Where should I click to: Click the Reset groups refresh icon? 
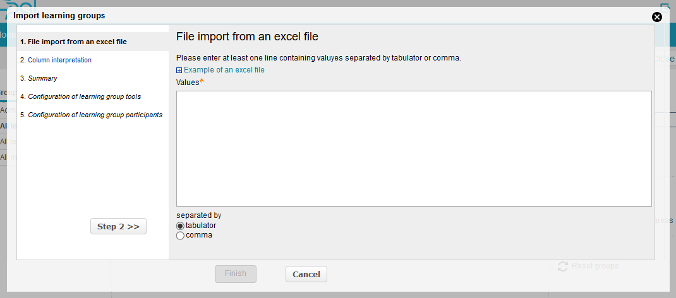[x=564, y=266]
